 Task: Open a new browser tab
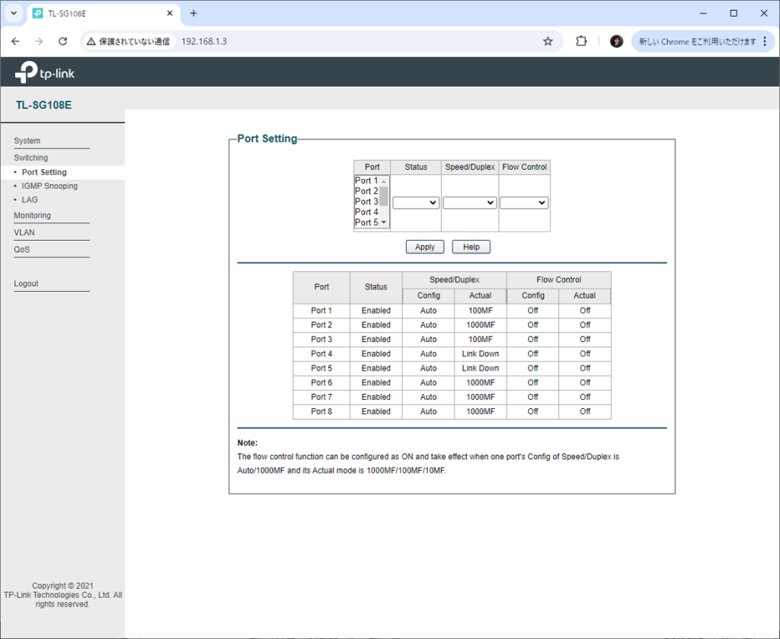click(193, 13)
